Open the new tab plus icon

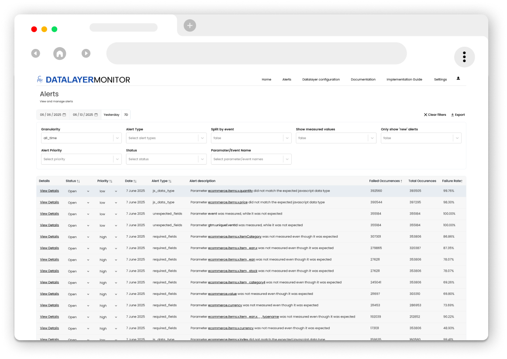point(190,26)
